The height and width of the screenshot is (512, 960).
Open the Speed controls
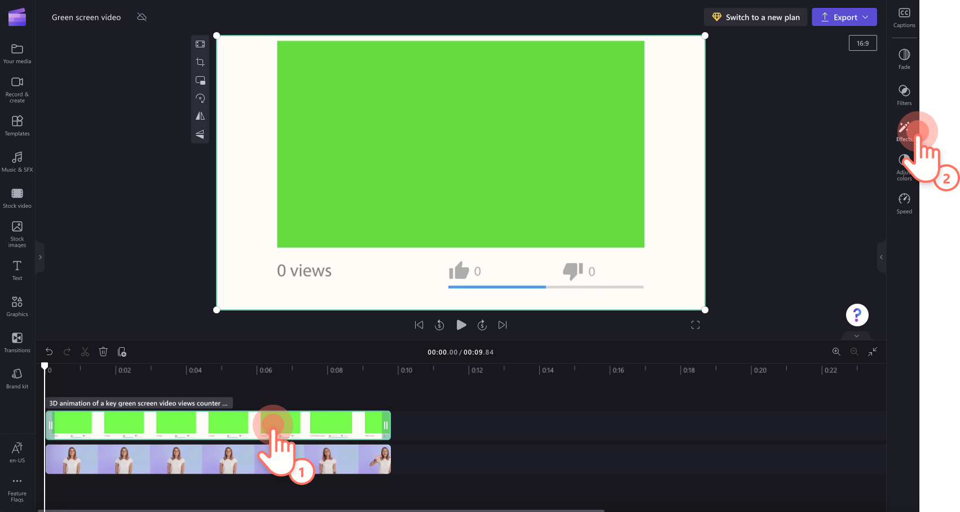904,202
